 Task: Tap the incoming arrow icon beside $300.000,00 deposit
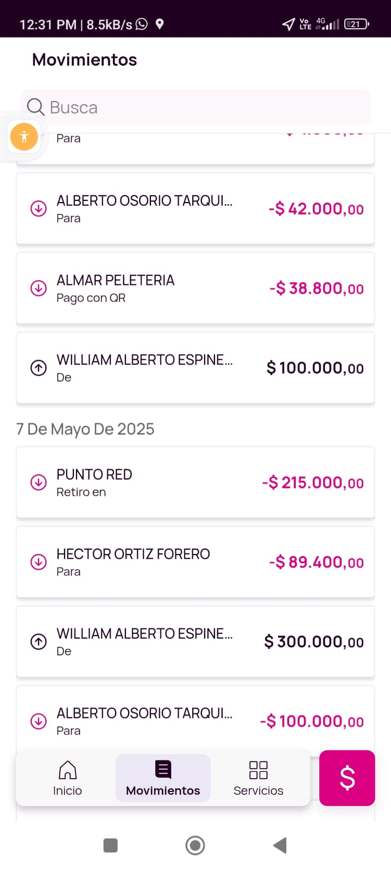pyautogui.click(x=39, y=641)
